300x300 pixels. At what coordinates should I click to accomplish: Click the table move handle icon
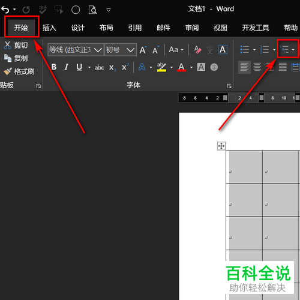coord(221,146)
